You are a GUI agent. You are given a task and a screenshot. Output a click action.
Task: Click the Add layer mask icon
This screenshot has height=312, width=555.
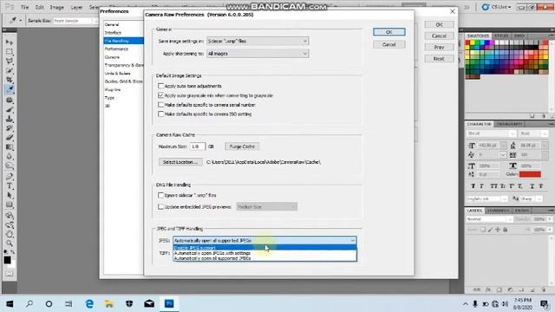point(499,289)
